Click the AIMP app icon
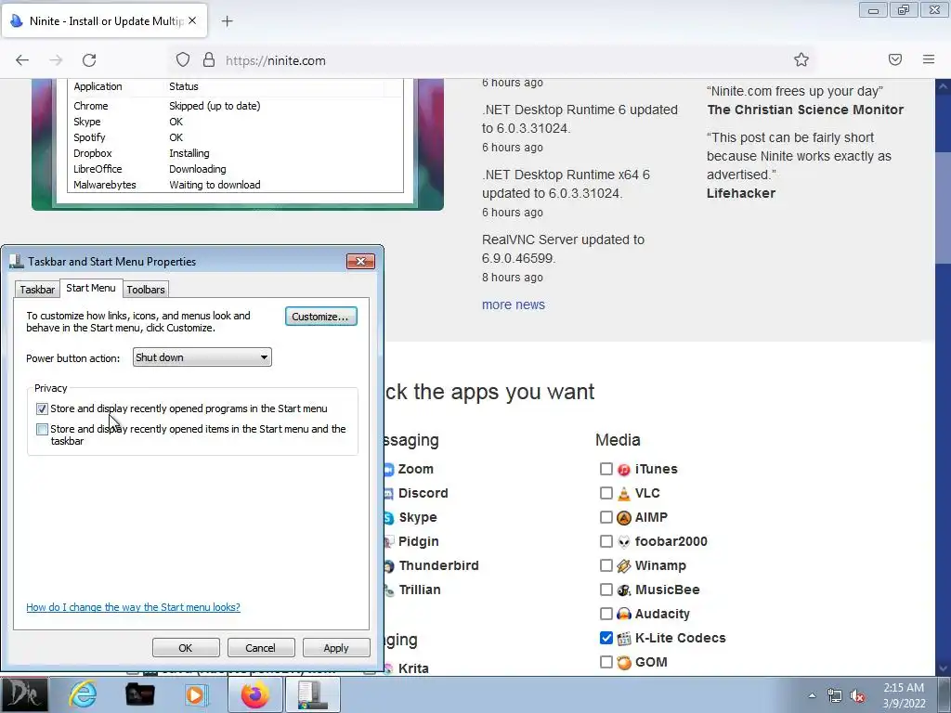This screenshot has width=951, height=713. 623,518
